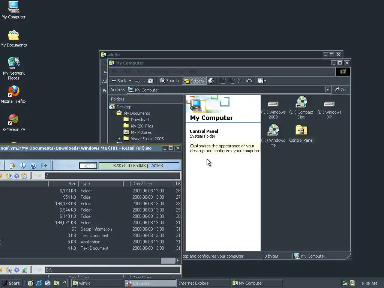Click the UltraISO help question mark icon

point(33,165)
